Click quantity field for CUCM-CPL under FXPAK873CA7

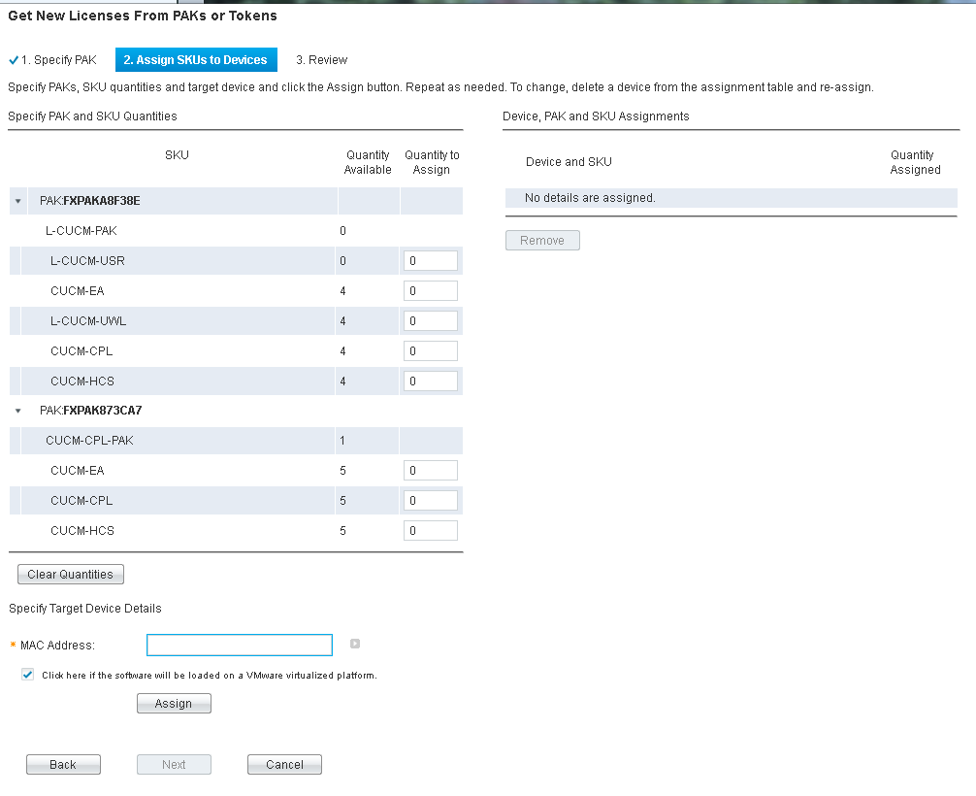point(430,500)
